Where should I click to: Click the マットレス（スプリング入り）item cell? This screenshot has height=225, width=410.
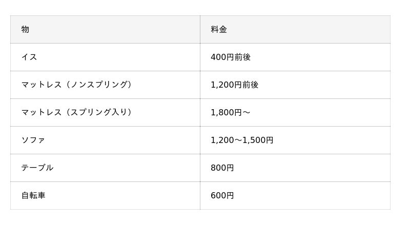coord(77,113)
